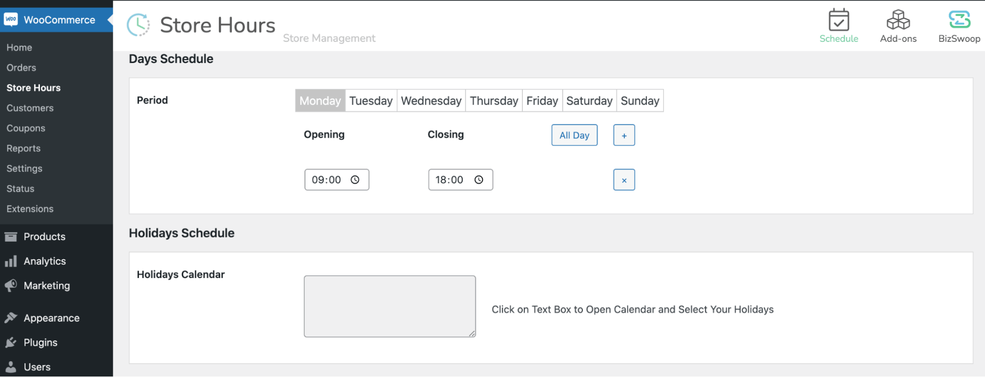Click the clock icon in Opening time field
Viewport: 985px width, 377px height.
(x=355, y=180)
